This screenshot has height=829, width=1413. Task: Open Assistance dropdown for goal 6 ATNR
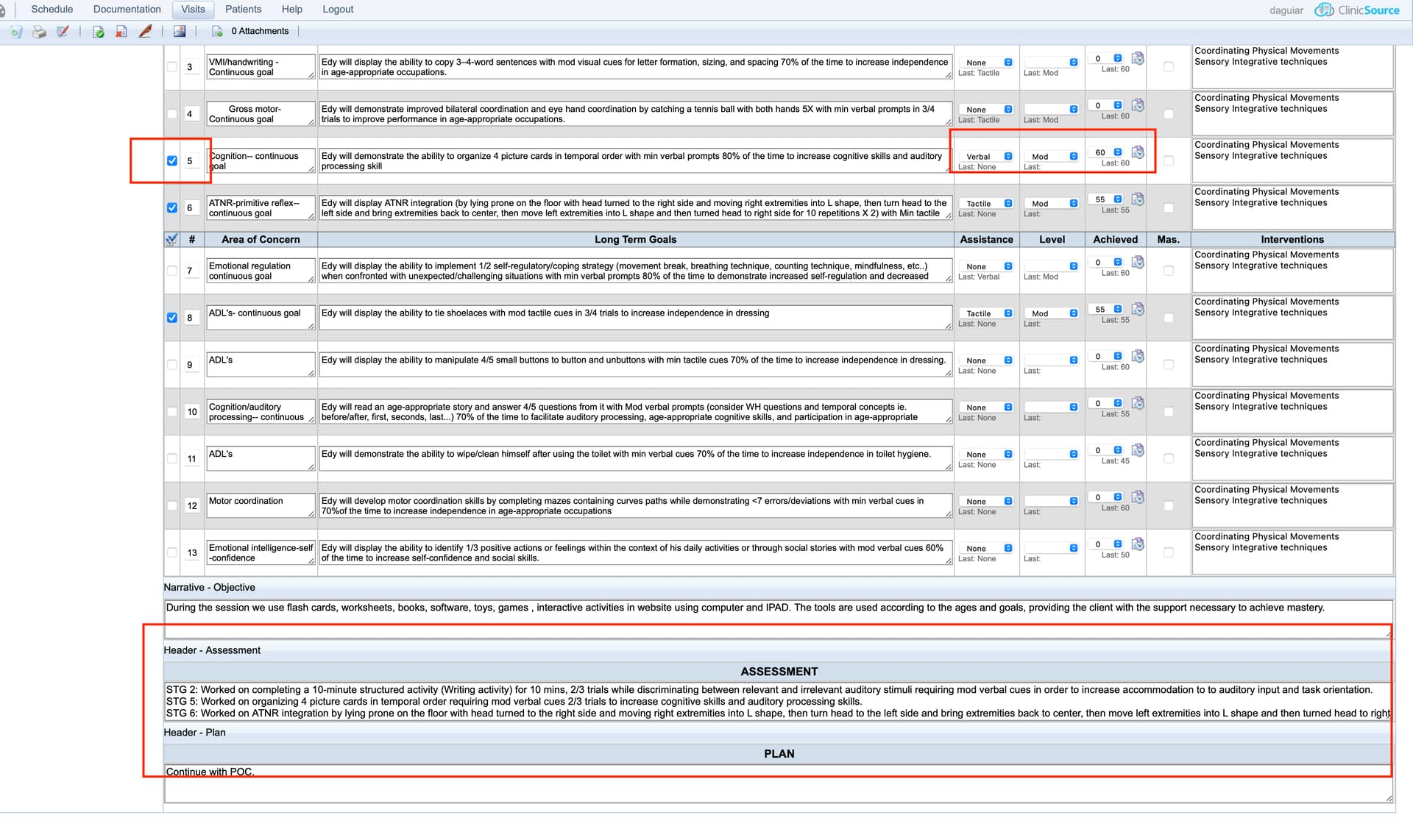(x=986, y=204)
